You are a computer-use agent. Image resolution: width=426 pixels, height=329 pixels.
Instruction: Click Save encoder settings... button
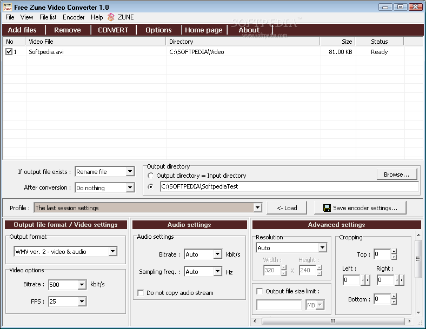360,208
